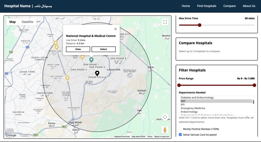Click Report a map error link

(162, 136)
